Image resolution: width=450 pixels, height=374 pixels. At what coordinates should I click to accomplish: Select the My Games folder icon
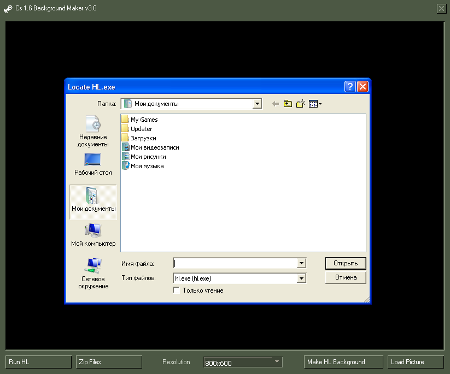pyautogui.click(x=125, y=119)
